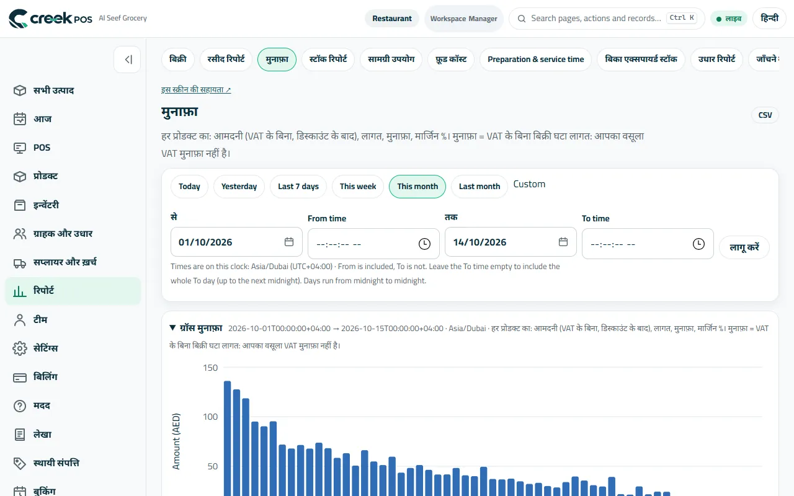This screenshot has width=794, height=496.
Task: Open the Workspace Manager switcher
Action: tap(464, 19)
